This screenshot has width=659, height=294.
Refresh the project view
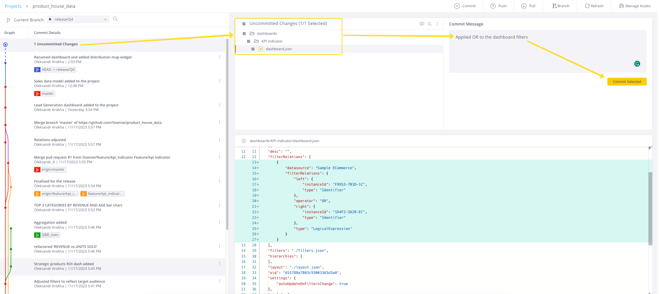[x=594, y=6]
